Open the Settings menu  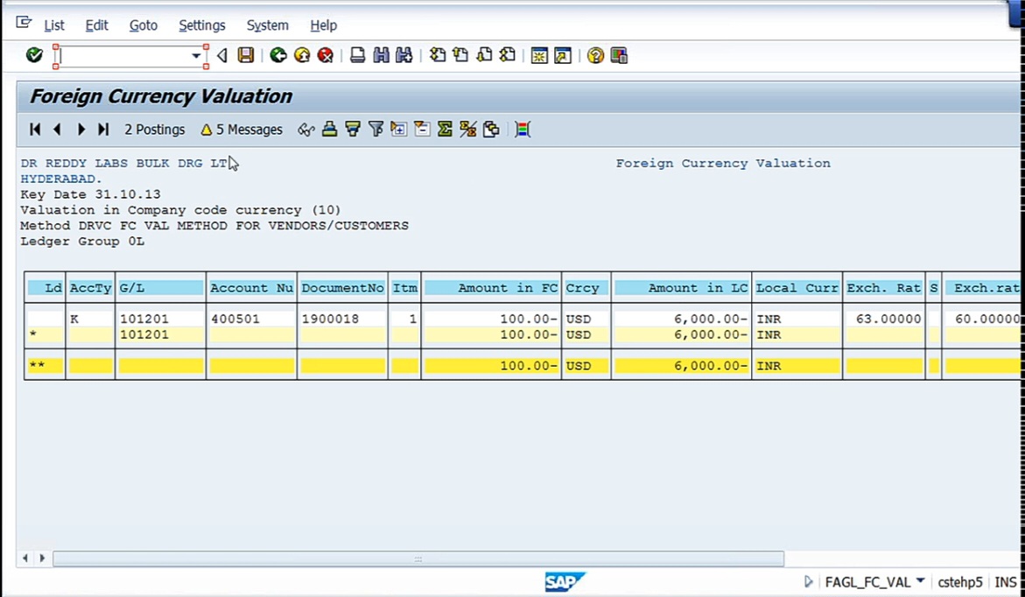[202, 25]
